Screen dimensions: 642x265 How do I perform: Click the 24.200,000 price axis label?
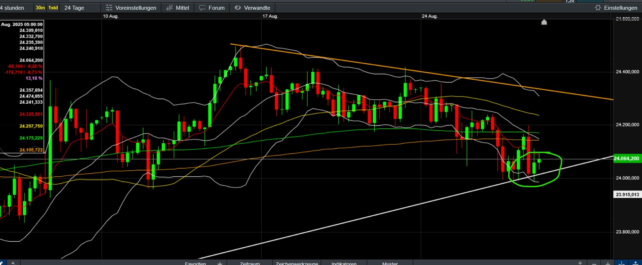[x=627, y=125]
